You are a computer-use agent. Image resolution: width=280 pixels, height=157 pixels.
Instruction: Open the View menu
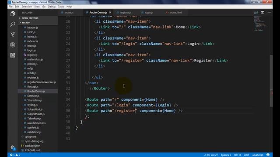37,7
